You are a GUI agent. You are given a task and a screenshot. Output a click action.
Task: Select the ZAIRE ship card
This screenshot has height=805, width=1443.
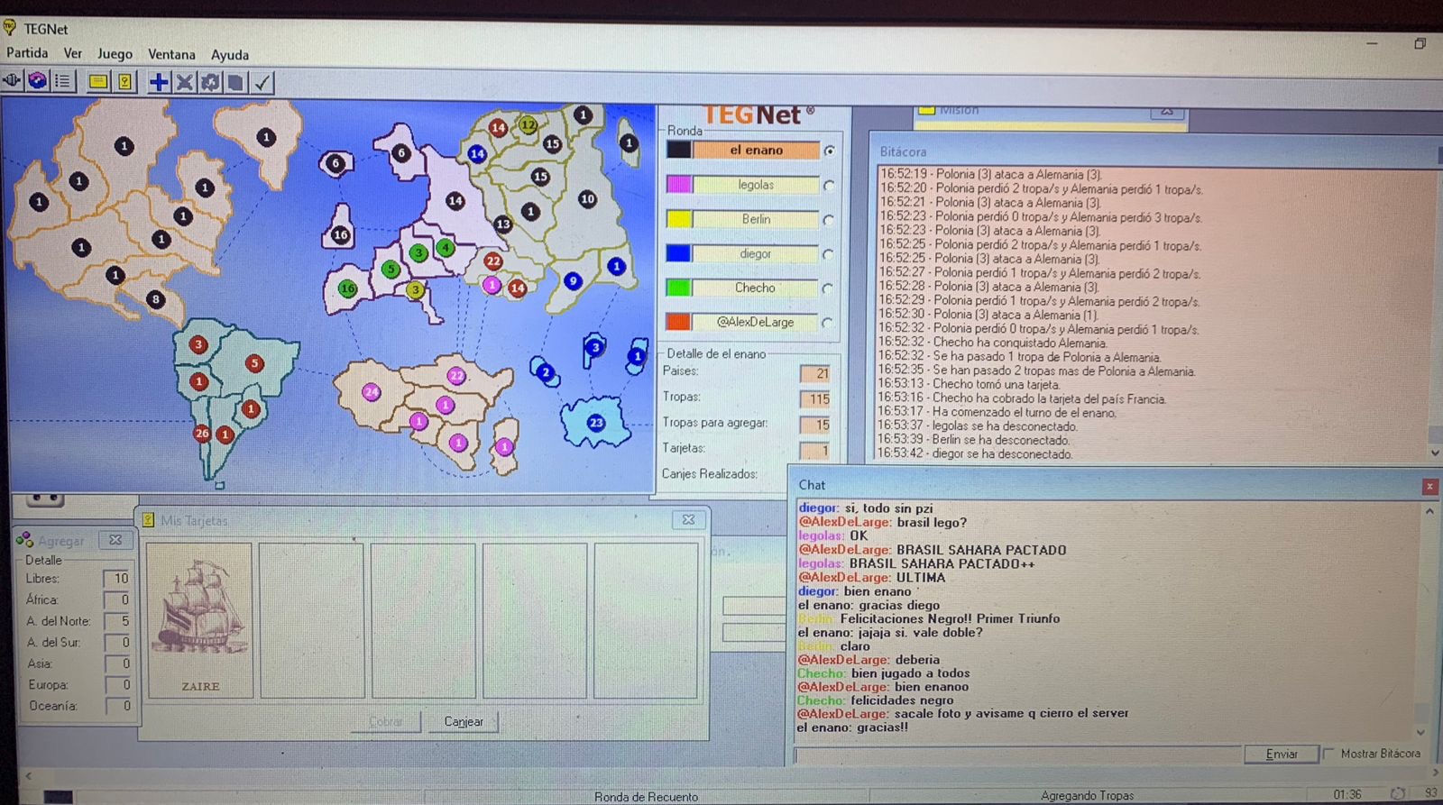point(200,620)
